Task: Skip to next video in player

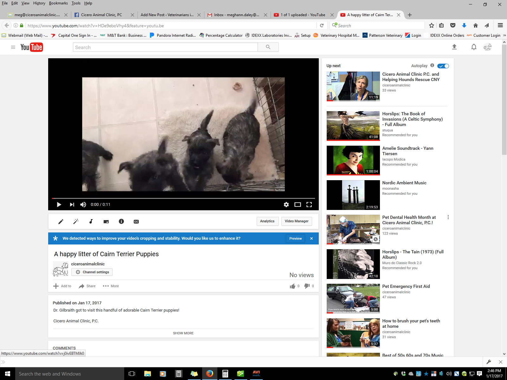Action: tap(72, 205)
